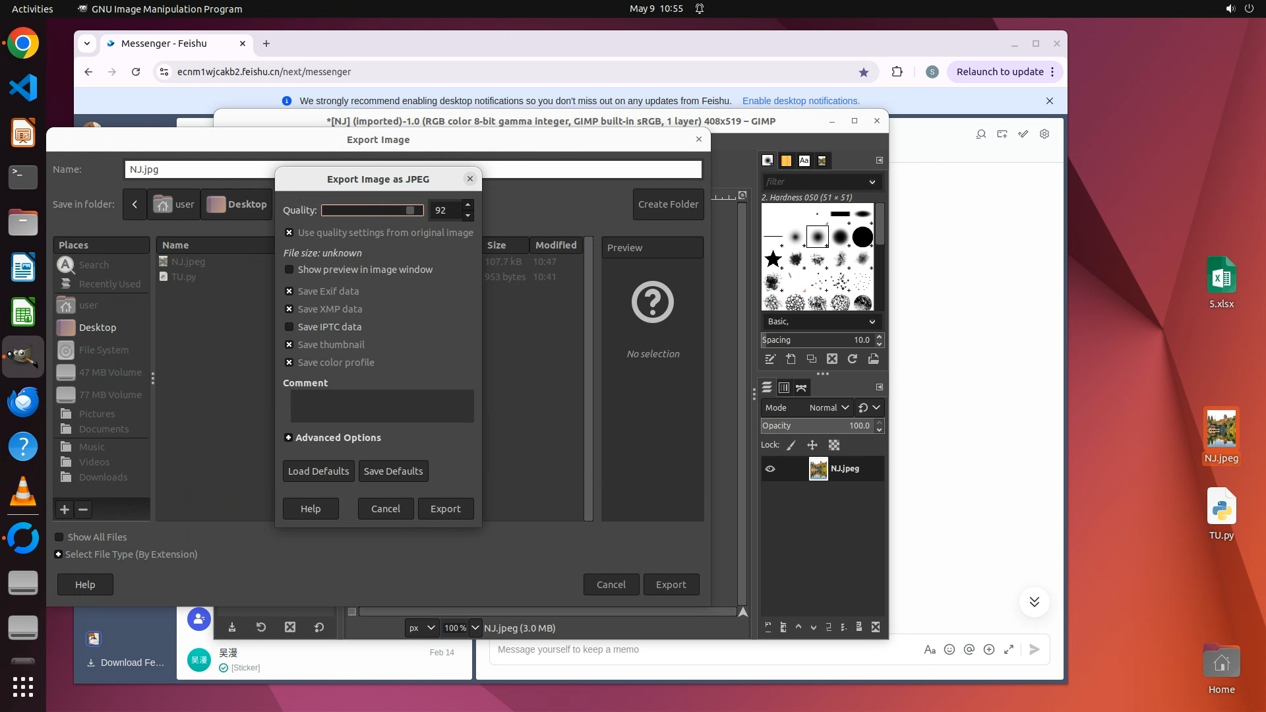The image size is (1266, 712).
Task: Expand Select File Type (By Extension)
Action: coord(59,554)
